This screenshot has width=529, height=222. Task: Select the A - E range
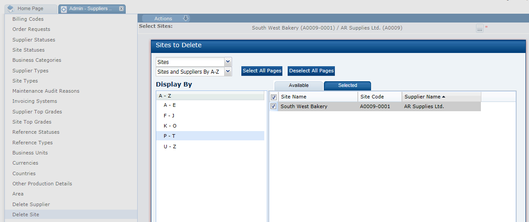210,105
